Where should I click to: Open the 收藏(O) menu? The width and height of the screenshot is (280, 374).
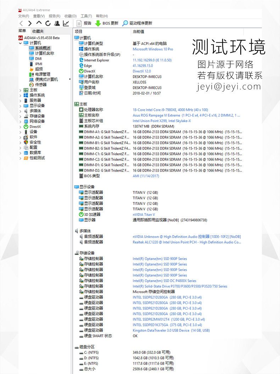click(x=71, y=16)
